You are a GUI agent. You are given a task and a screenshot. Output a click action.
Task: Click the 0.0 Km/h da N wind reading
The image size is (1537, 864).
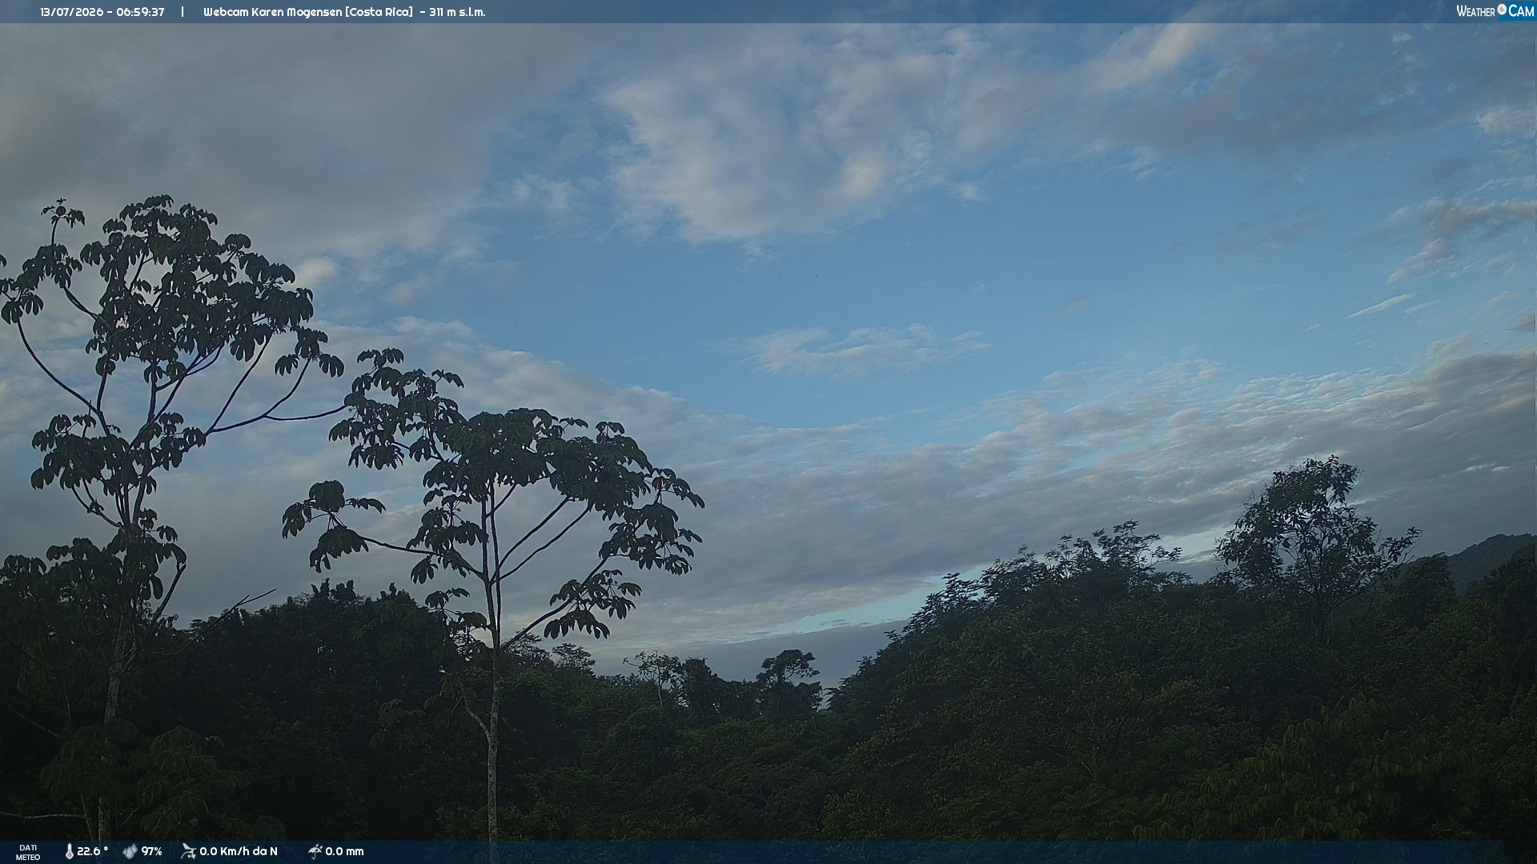[239, 851]
